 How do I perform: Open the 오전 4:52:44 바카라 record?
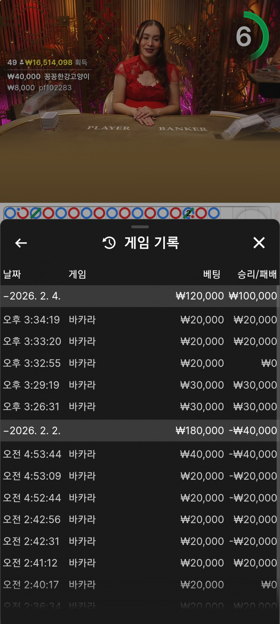(x=139, y=498)
